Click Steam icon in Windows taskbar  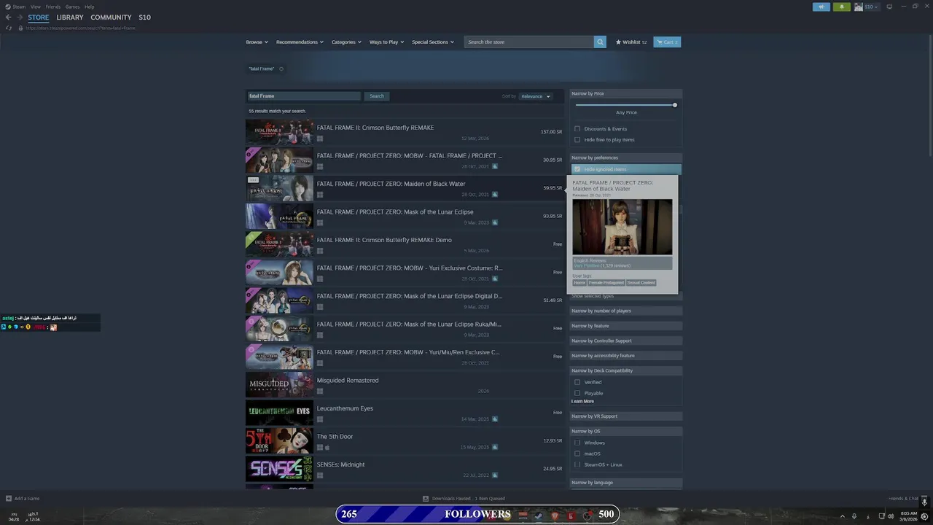[539, 516]
